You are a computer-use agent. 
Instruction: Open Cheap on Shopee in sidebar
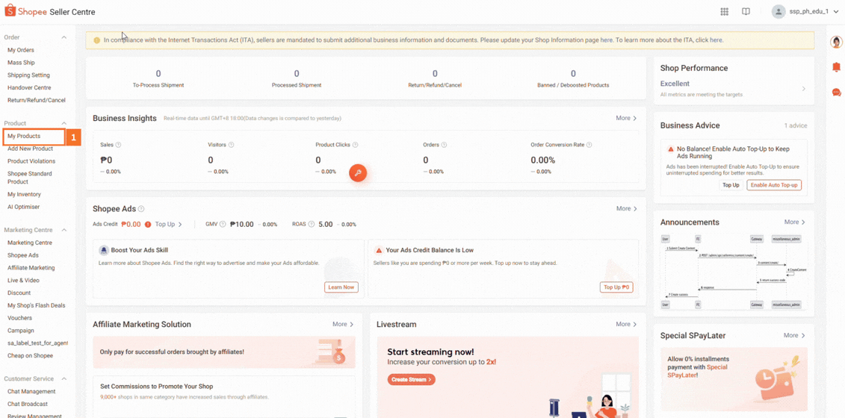30,355
